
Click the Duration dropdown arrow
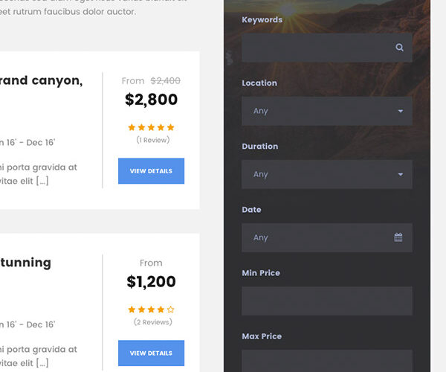point(401,174)
